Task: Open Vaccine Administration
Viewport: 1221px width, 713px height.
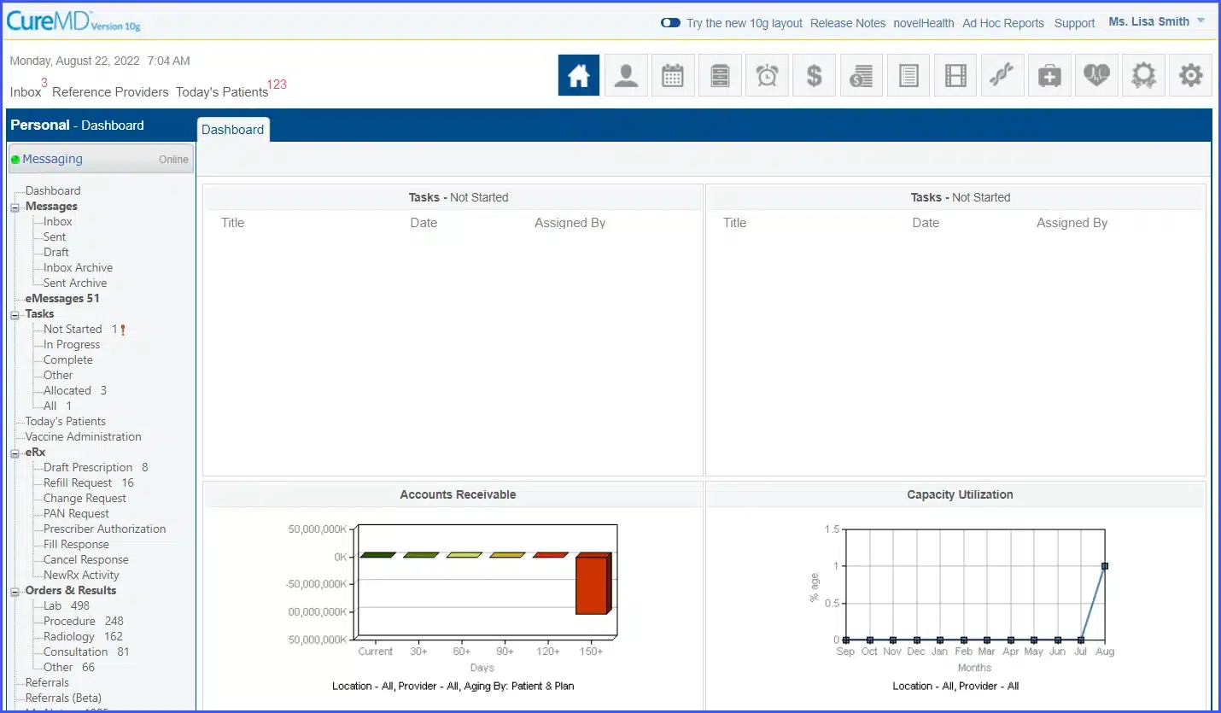Action: pos(84,437)
